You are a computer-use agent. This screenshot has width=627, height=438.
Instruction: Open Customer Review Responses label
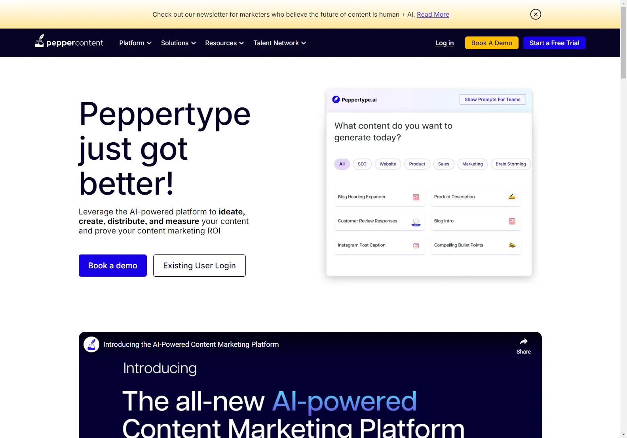click(367, 221)
